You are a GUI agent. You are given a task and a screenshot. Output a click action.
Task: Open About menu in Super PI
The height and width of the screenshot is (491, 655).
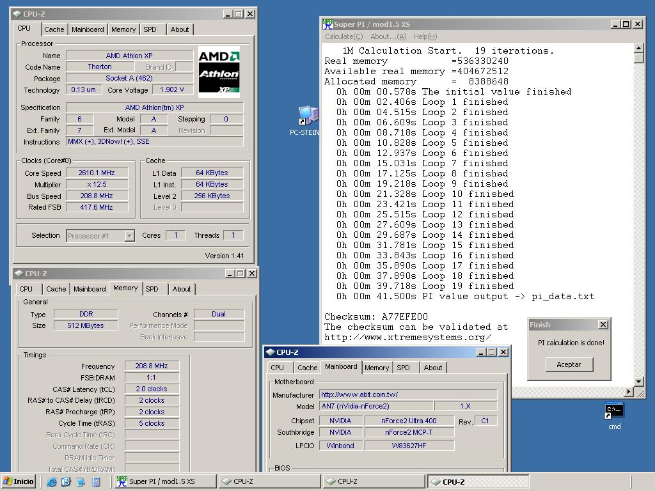click(388, 36)
